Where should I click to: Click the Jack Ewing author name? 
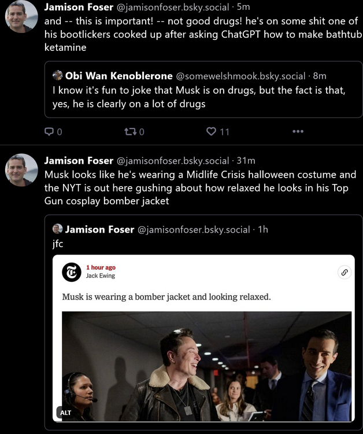(100, 276)
